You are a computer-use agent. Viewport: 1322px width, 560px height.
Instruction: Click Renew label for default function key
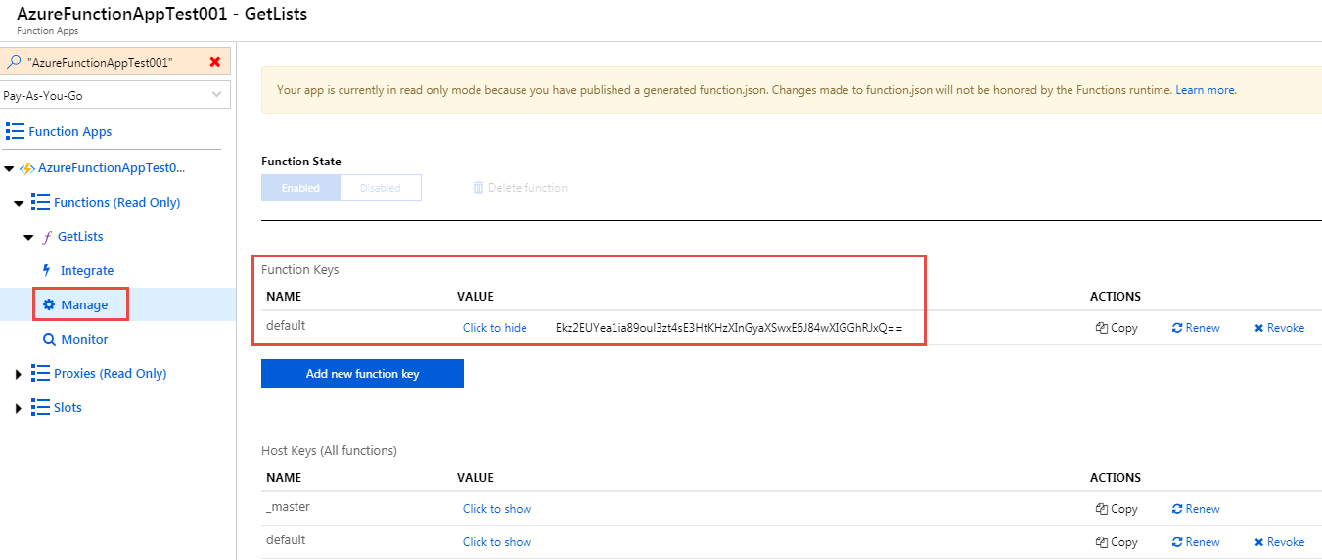point(1203,328)
